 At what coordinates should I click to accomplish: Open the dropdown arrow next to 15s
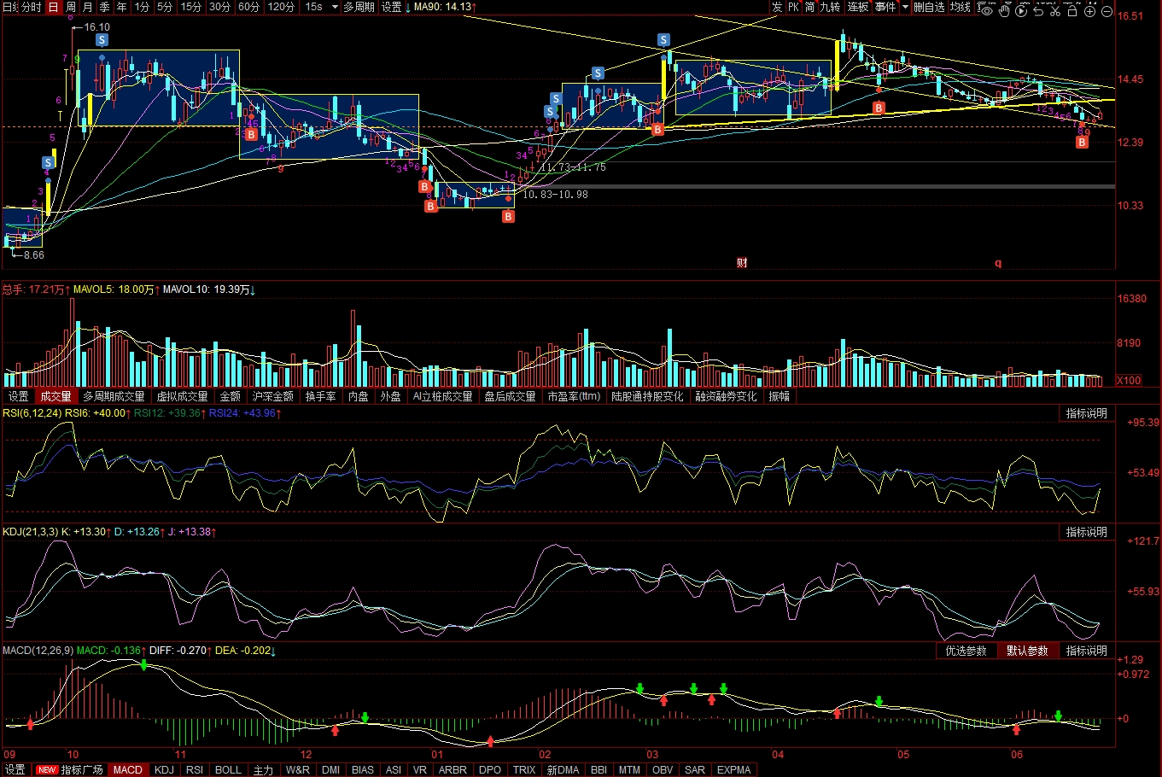click(334, 7)
